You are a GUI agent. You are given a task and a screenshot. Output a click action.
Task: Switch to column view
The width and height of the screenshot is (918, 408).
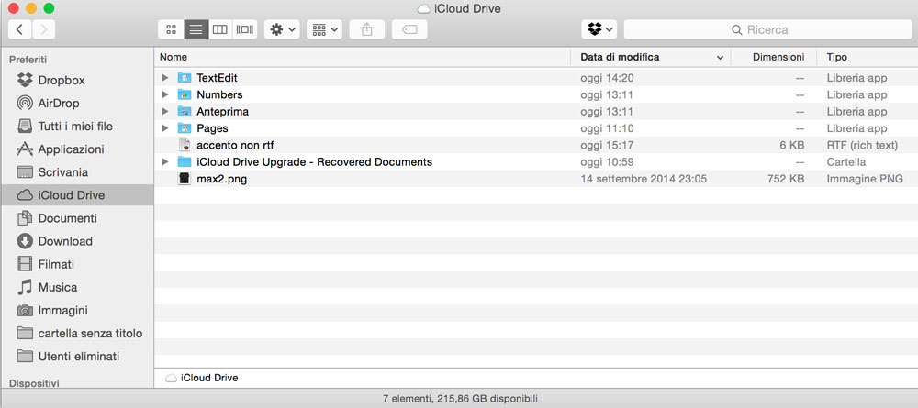220,29
